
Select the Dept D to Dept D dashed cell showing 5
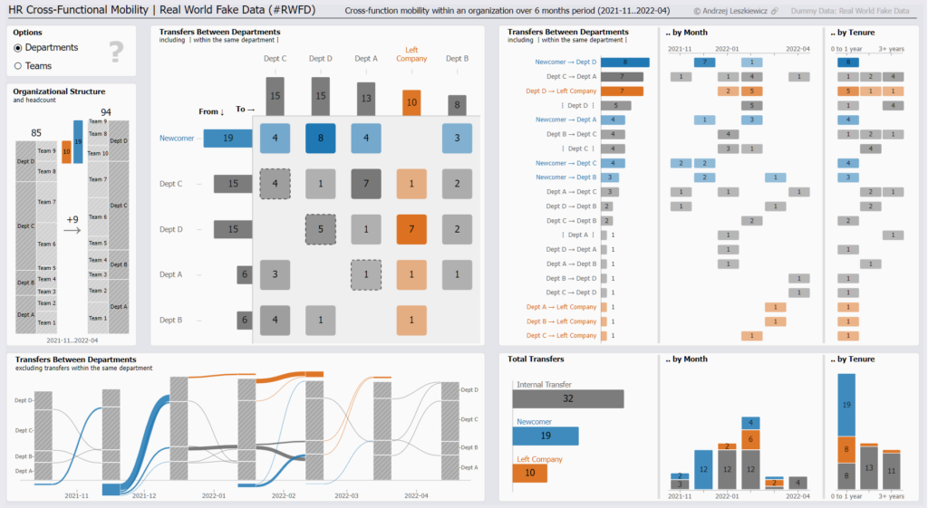click(x=321, y=229)
